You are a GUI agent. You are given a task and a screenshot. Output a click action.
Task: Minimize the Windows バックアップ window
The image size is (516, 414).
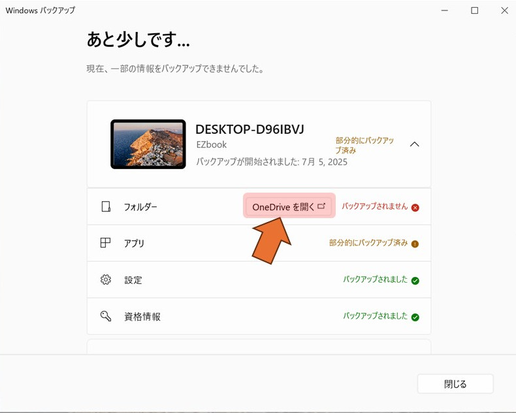click(444, 10)
